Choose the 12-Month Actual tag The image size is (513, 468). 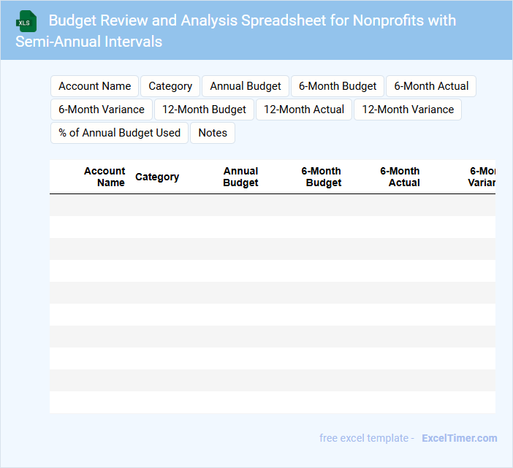click(304, 110)
